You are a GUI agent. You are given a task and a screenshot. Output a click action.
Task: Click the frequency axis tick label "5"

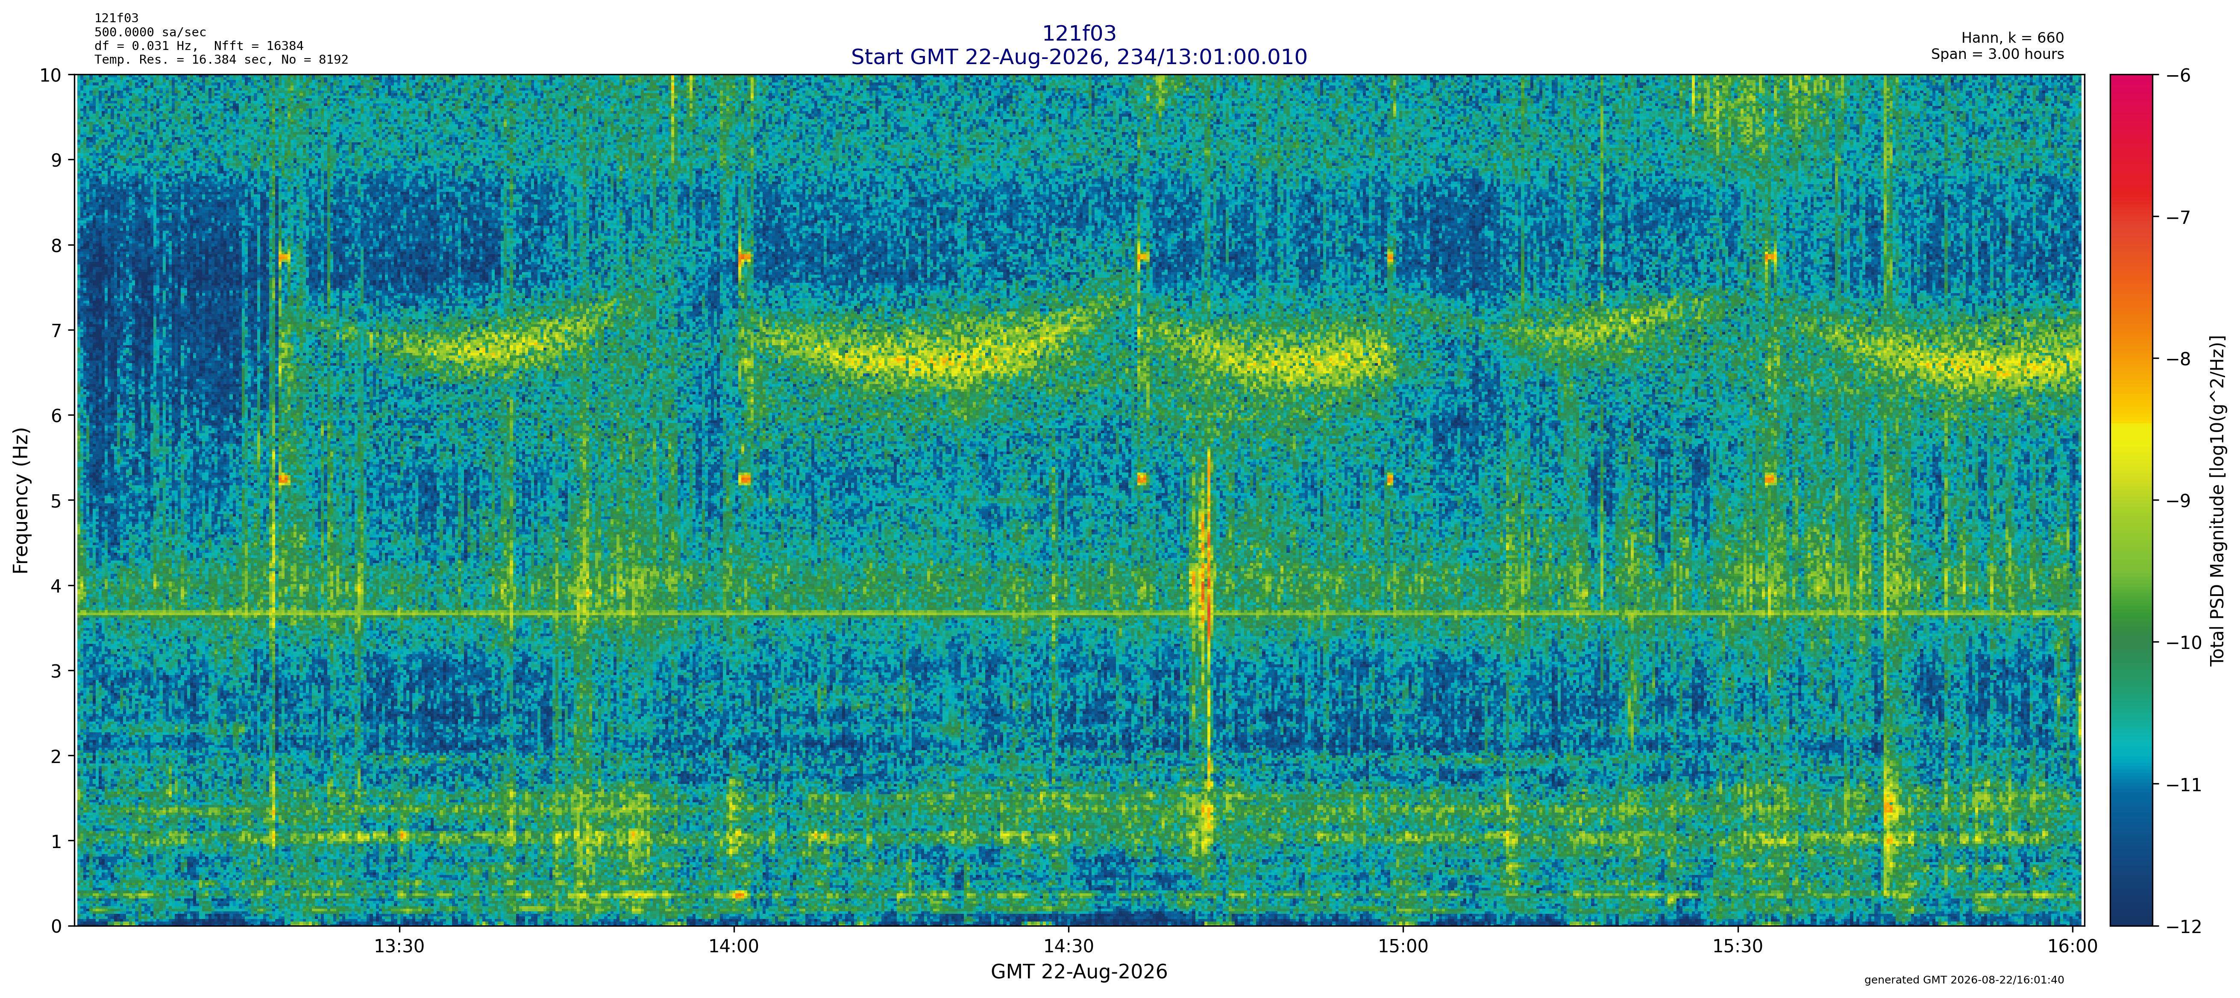coord(56,501)
